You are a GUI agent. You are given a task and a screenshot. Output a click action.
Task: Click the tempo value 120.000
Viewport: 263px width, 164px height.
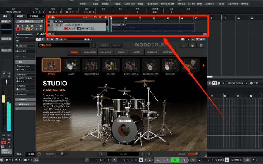(235, 160)
